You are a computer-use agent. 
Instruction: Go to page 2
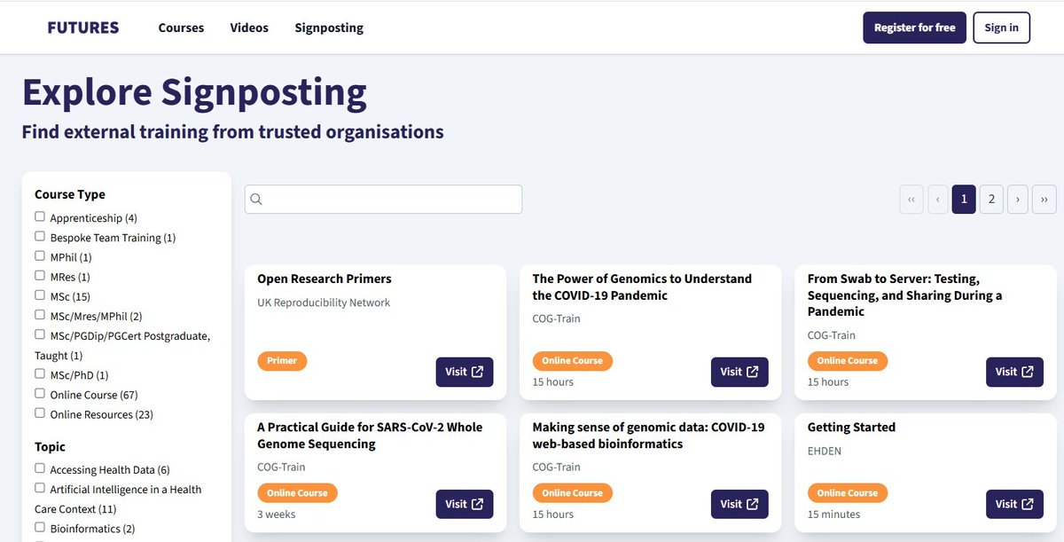tap(991, 200)
